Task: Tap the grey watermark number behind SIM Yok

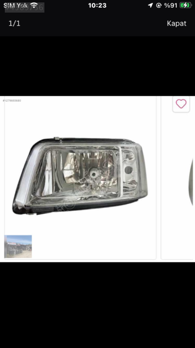Action: point(24,8)
